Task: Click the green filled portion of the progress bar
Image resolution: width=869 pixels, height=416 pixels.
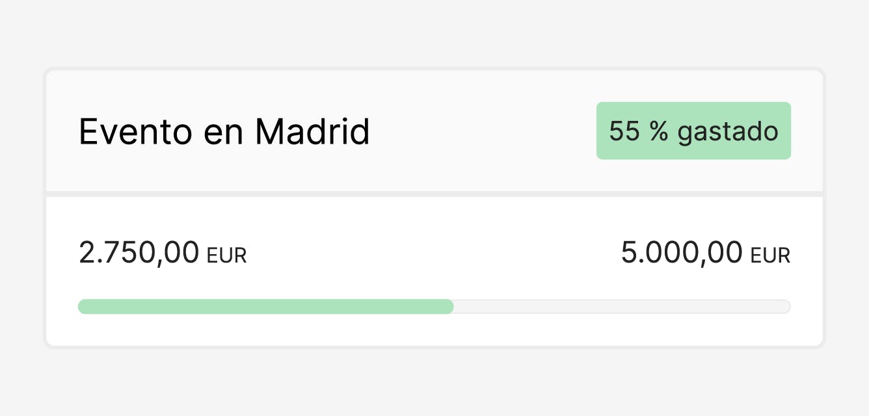Action: [x=265, y=307]
